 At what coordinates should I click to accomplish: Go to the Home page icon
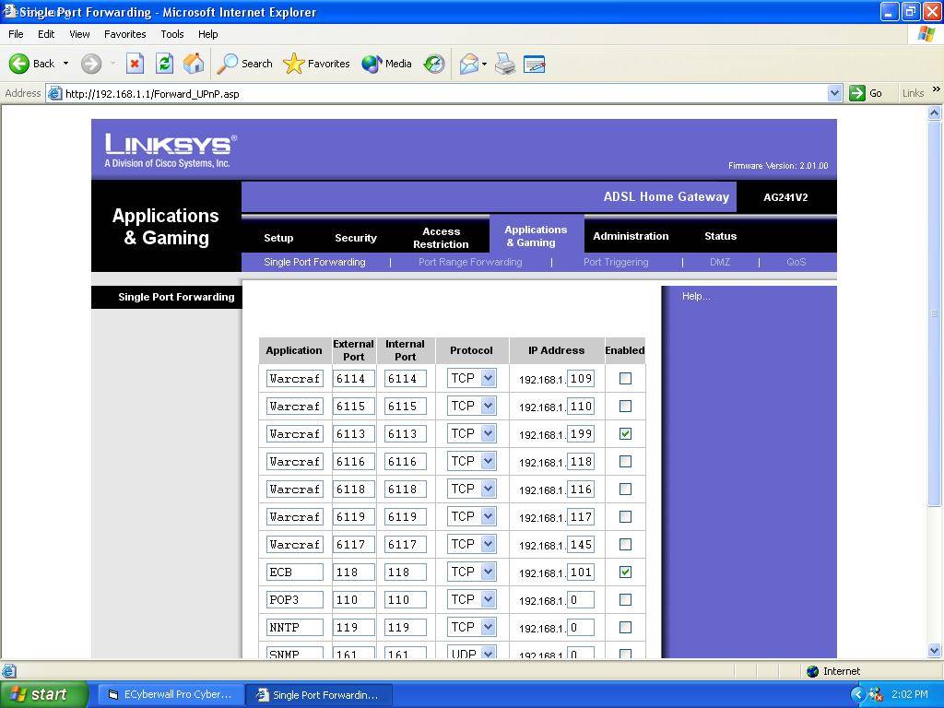coord(194,64)
